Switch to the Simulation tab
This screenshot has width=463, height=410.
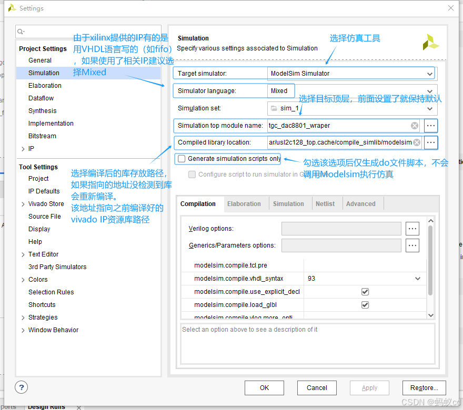(x=288, y=204)
